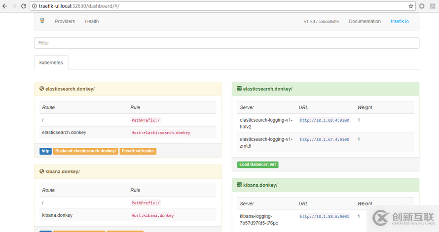The width and height of the screenshot is (439, 232).
Task: Click the browser back arrow
Action: [4, 6]
